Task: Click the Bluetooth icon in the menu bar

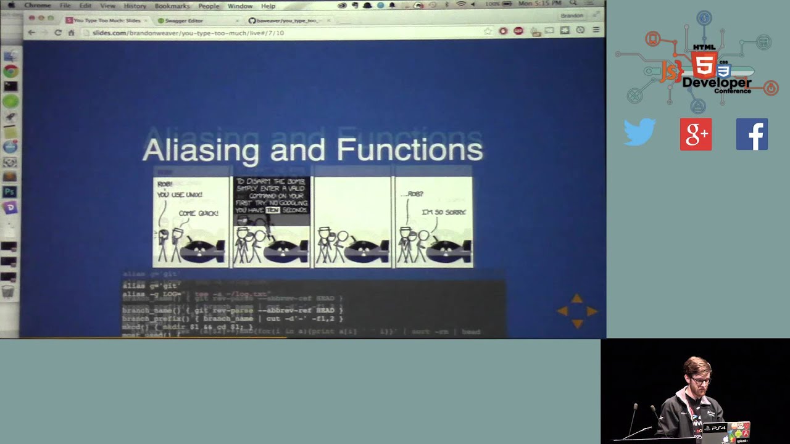Action: pyautogui.click(x=447, y=4)
